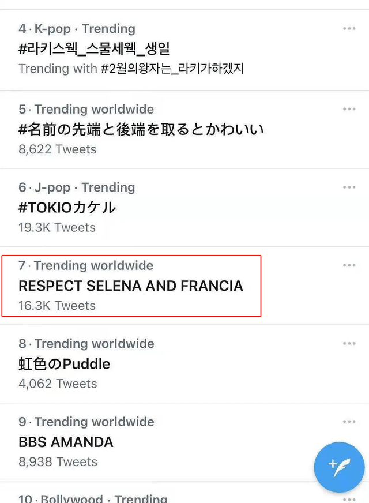This screenshot has width=369, height=503.
Task: Tap the 19.3K Tweets count label
Action: click(x=57, y=227)
